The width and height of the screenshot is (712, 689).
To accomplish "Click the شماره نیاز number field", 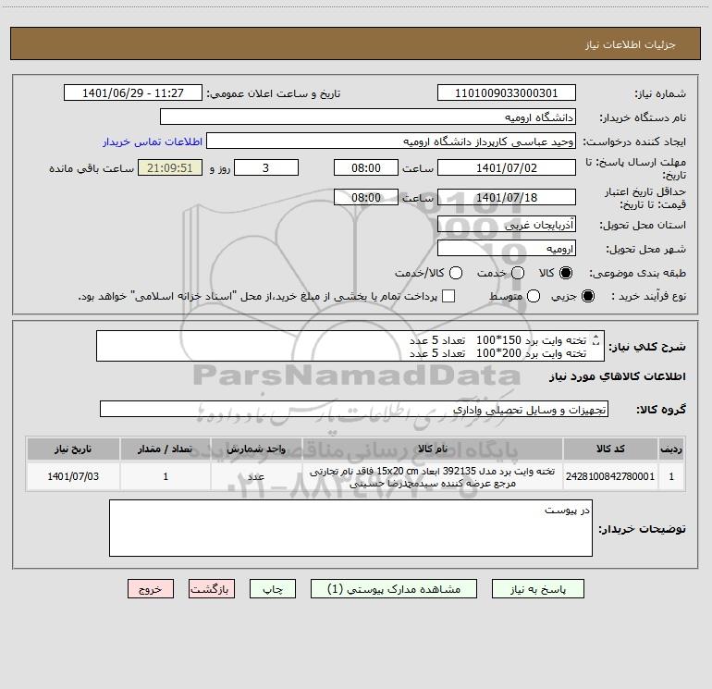I will click(507, 93).
